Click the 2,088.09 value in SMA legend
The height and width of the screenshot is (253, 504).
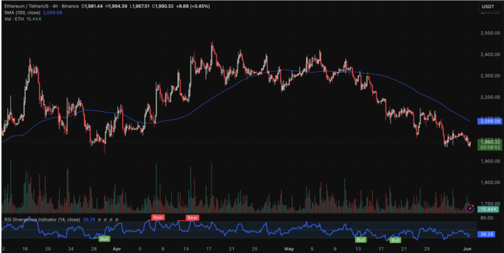point(52,12)
